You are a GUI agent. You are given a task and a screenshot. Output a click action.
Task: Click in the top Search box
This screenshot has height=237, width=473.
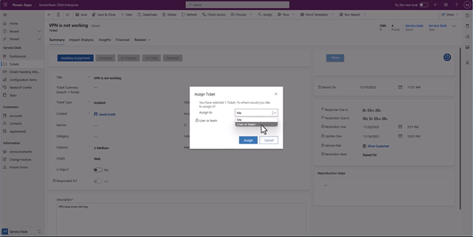point(237,5)
